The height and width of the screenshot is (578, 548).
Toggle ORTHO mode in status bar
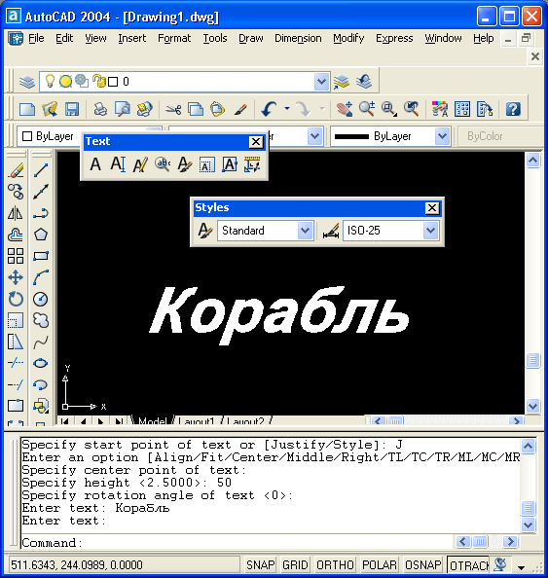coord(335,564)
